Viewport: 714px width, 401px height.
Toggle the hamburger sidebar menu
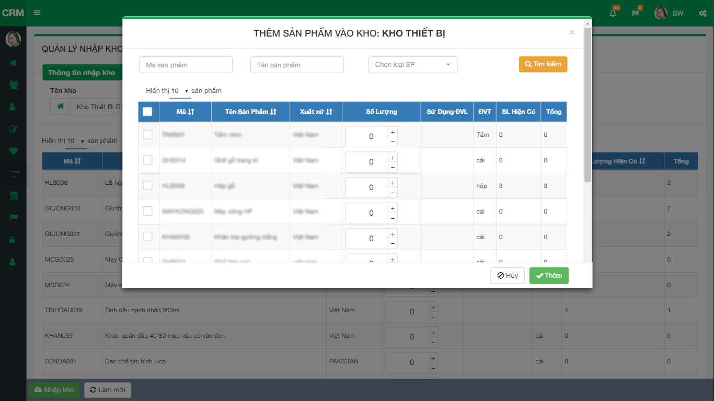click(37, 13)
